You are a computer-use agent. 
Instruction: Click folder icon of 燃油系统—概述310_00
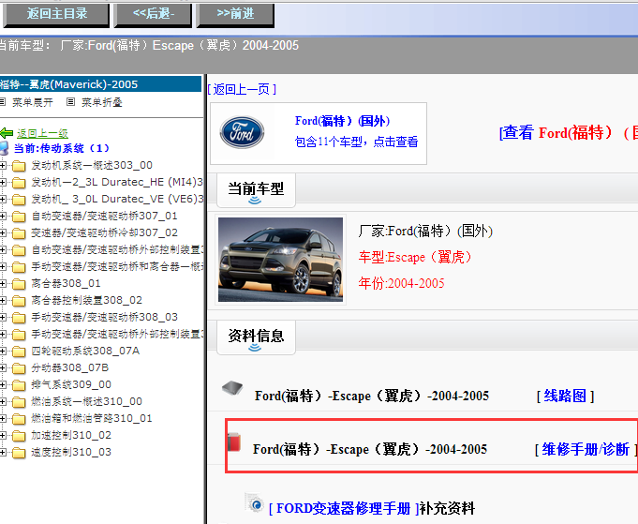tap(19, 402)
